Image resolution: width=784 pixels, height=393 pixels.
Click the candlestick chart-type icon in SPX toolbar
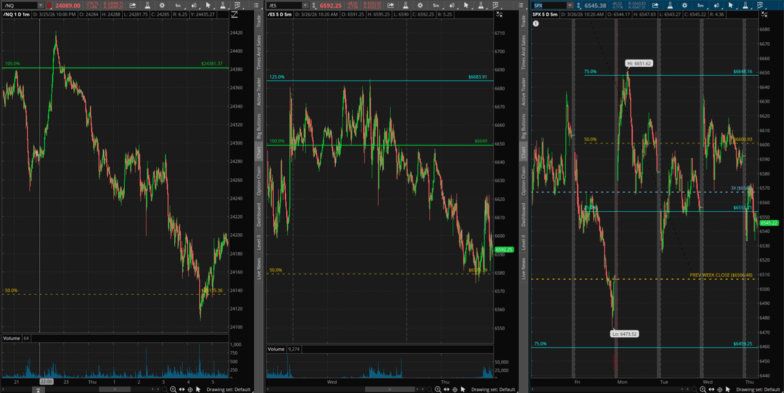717,5
